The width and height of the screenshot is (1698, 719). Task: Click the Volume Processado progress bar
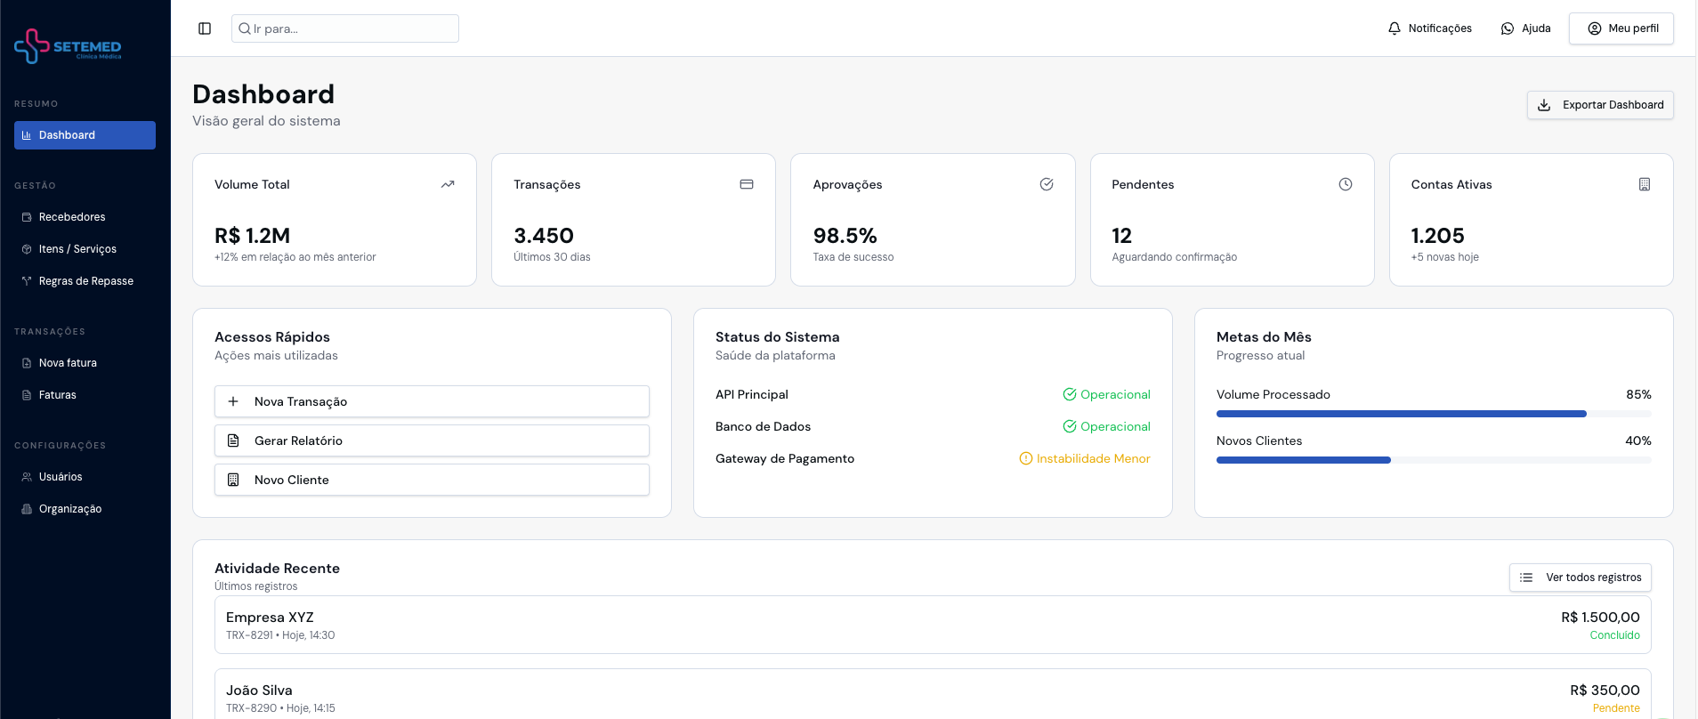point(1434,414)
